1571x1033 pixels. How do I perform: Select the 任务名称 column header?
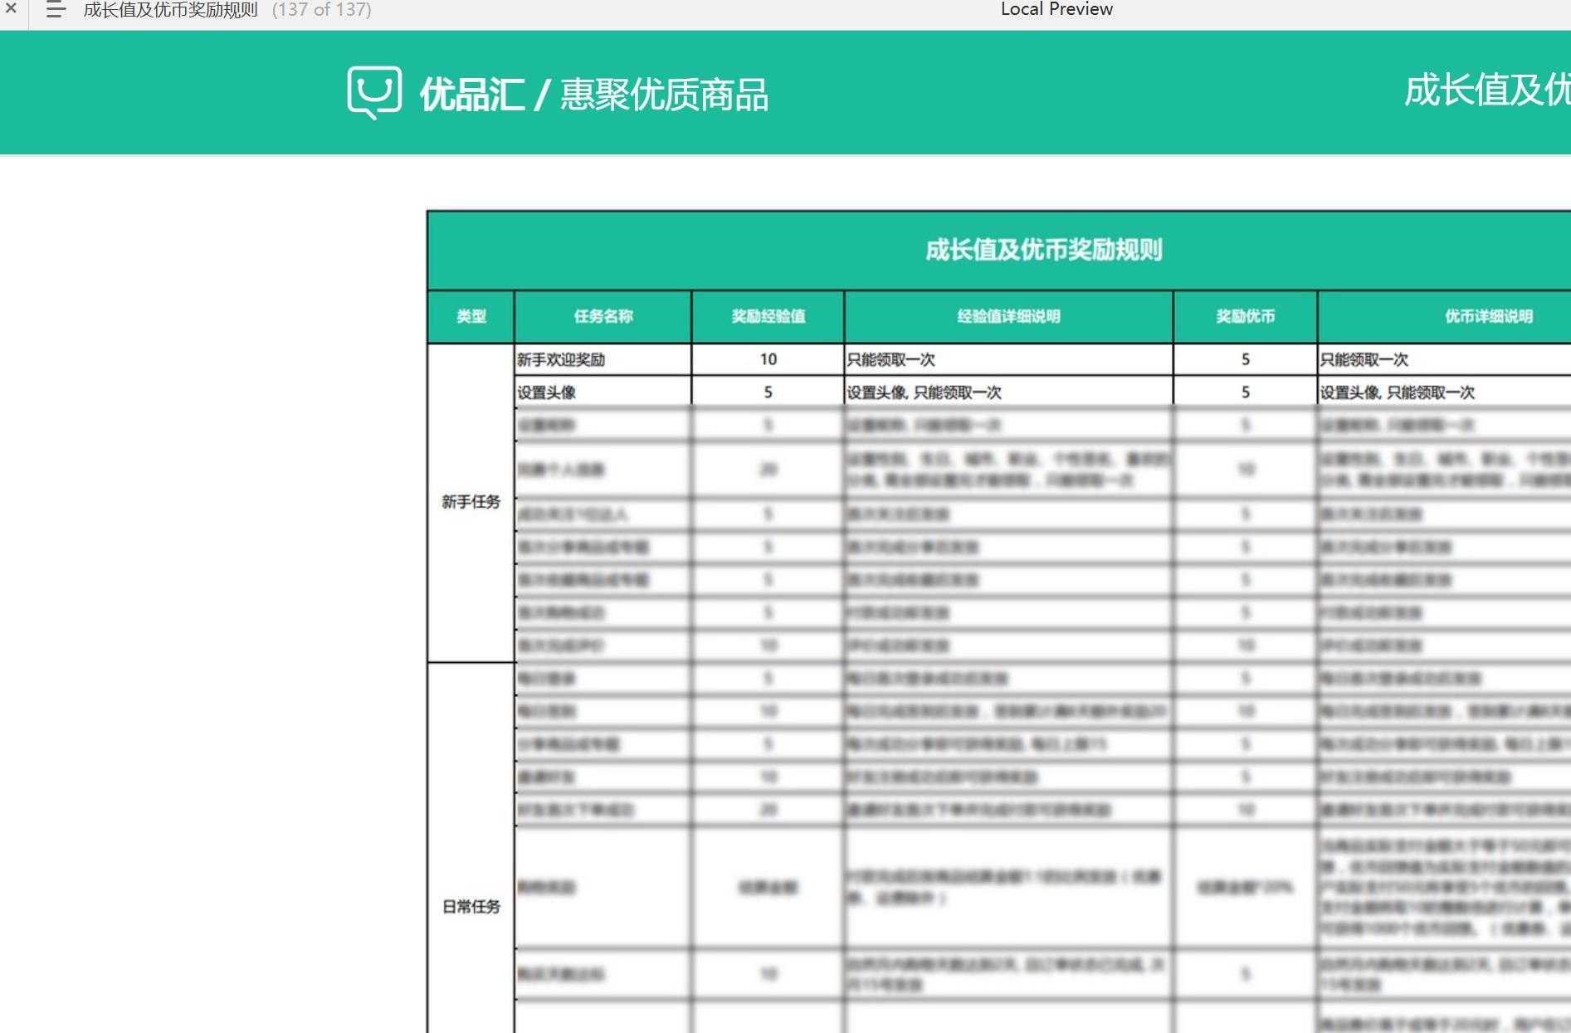[601, 317]
